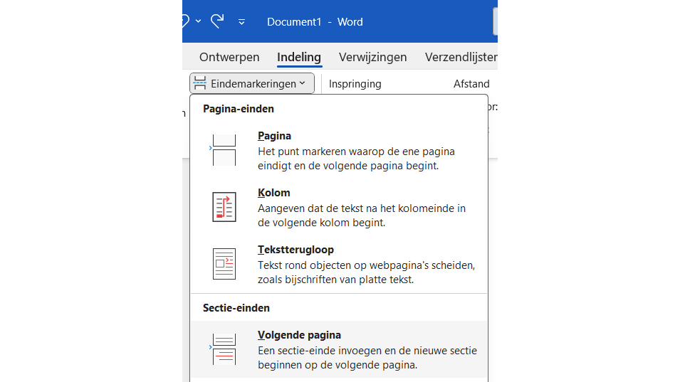Click the Volgende pagina section break icon
680x382 pixels.
(224, 349)
